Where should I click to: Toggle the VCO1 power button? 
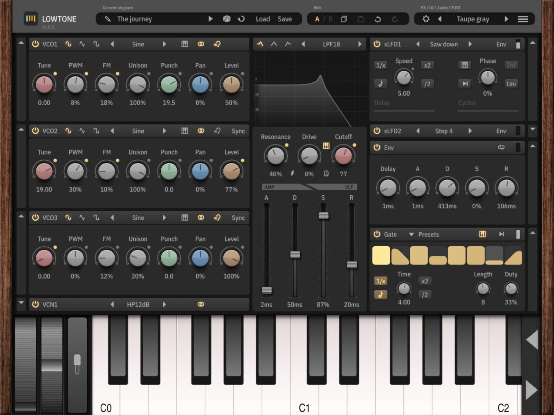[35, 44]
